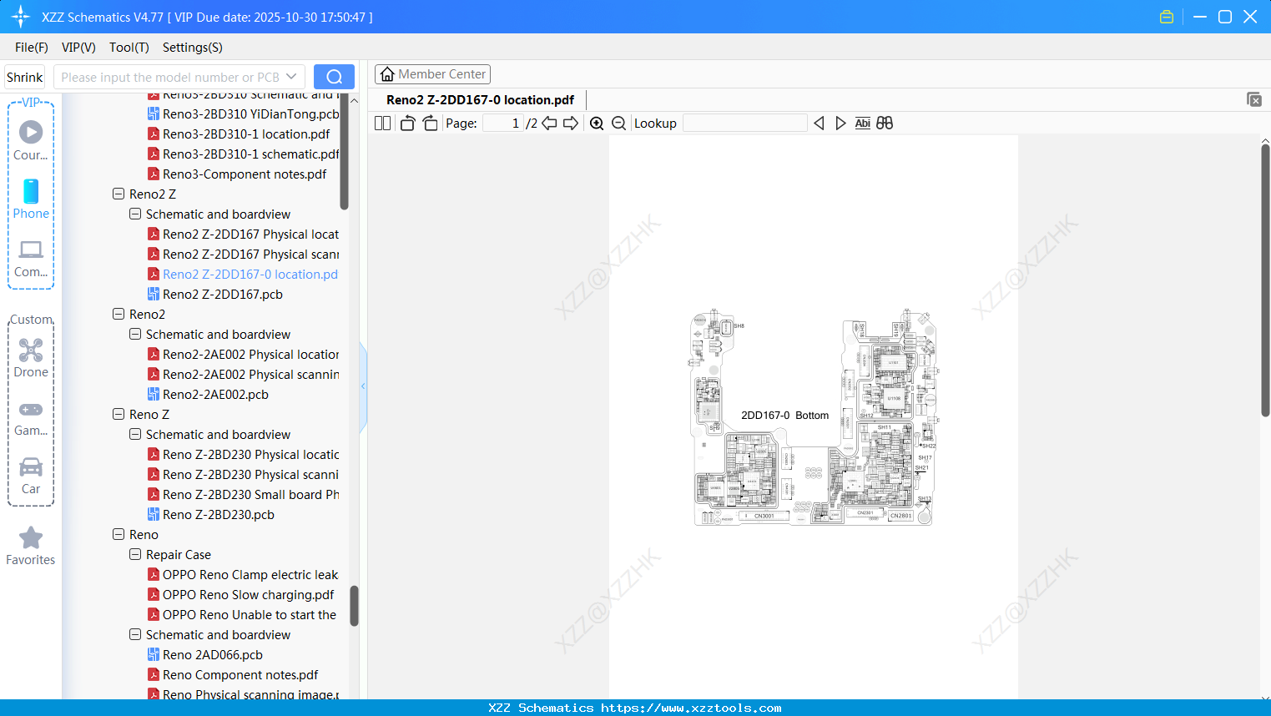
Task: Zoom out of the PDF
Action: [x=619, y=124]
